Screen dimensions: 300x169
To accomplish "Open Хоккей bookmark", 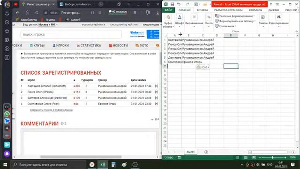I will 73,20.
